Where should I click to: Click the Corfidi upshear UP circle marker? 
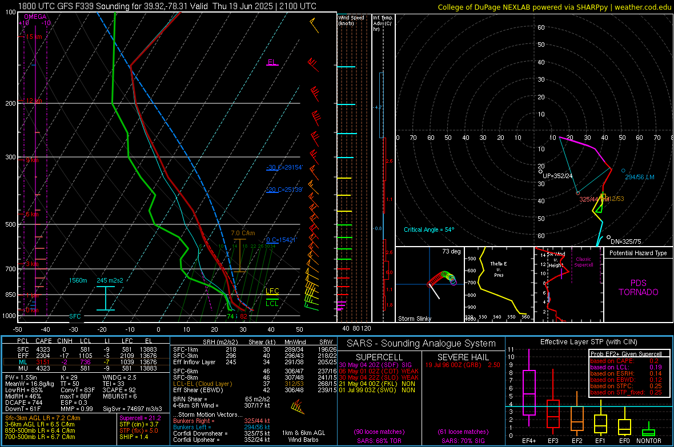(x=541, y=171)
